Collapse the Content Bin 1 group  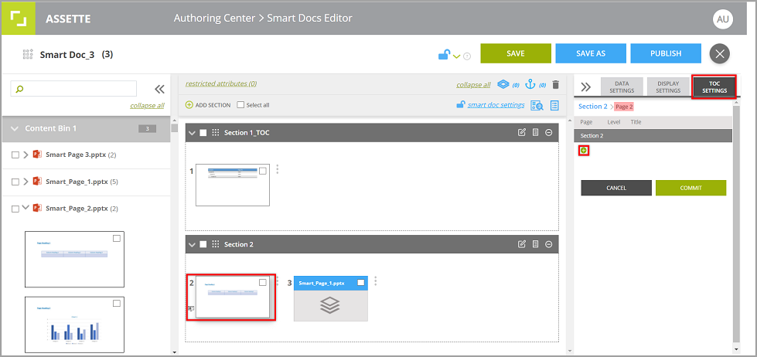15,129
